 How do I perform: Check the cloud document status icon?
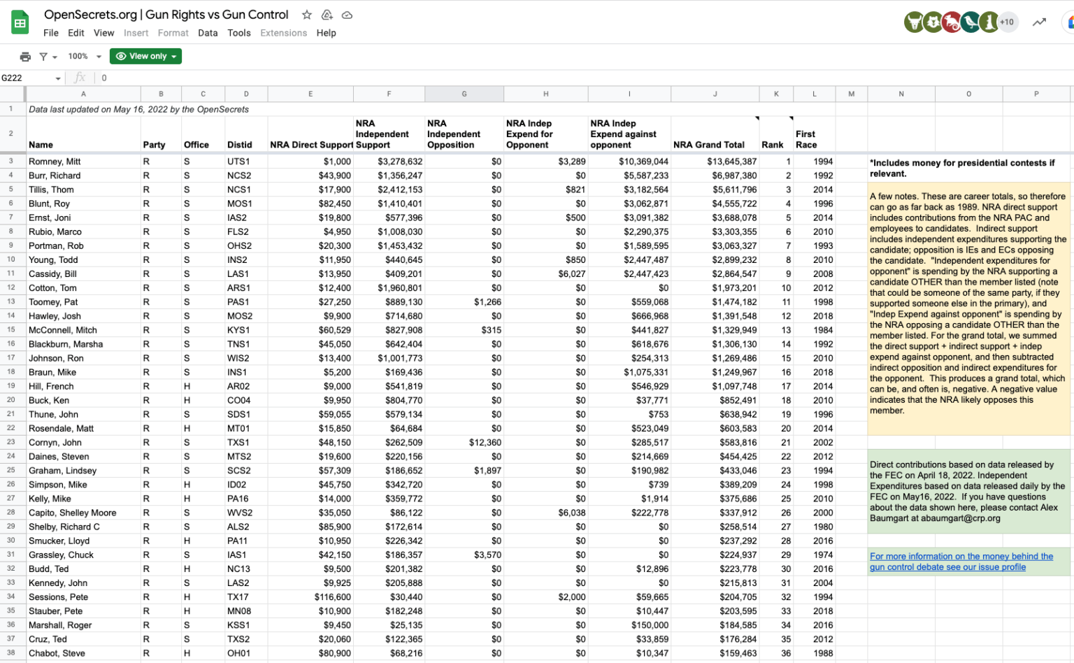coord(347,15)
